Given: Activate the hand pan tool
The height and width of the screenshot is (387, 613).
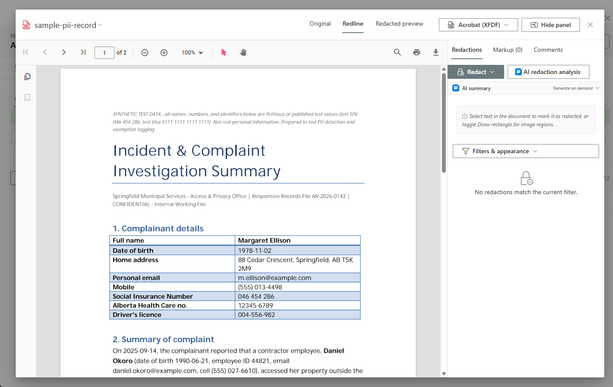Looking at the screenshot, I should 243,52.
